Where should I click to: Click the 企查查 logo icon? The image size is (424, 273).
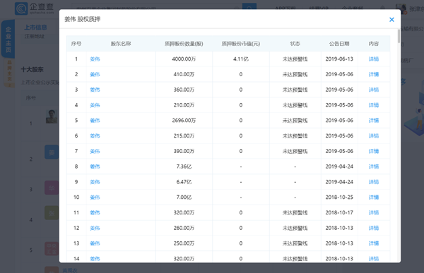[21, 8]
